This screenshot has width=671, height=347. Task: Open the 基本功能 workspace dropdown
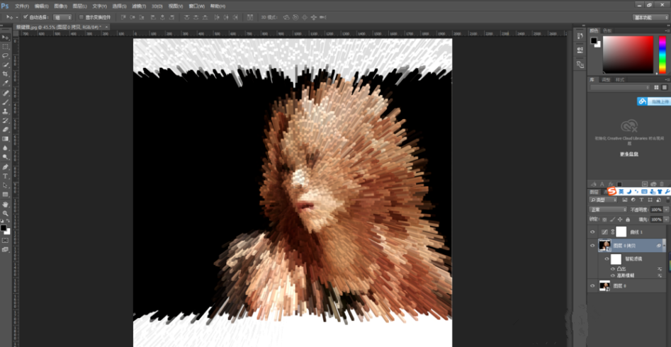pyautogui.click(x=650, y=16)
